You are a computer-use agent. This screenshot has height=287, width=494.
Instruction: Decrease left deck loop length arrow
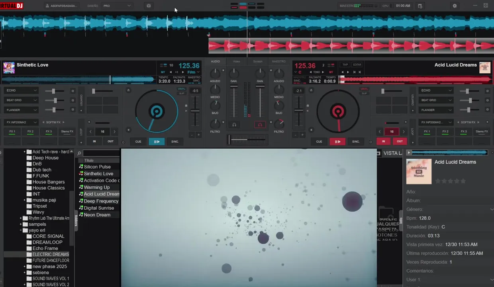pos(91,132)
